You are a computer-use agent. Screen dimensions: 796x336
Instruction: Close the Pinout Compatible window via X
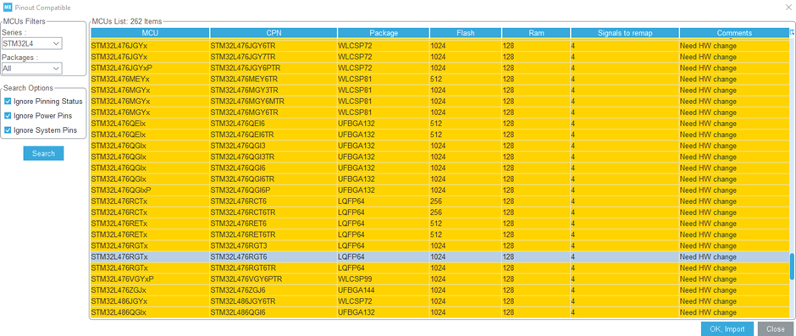788,7
